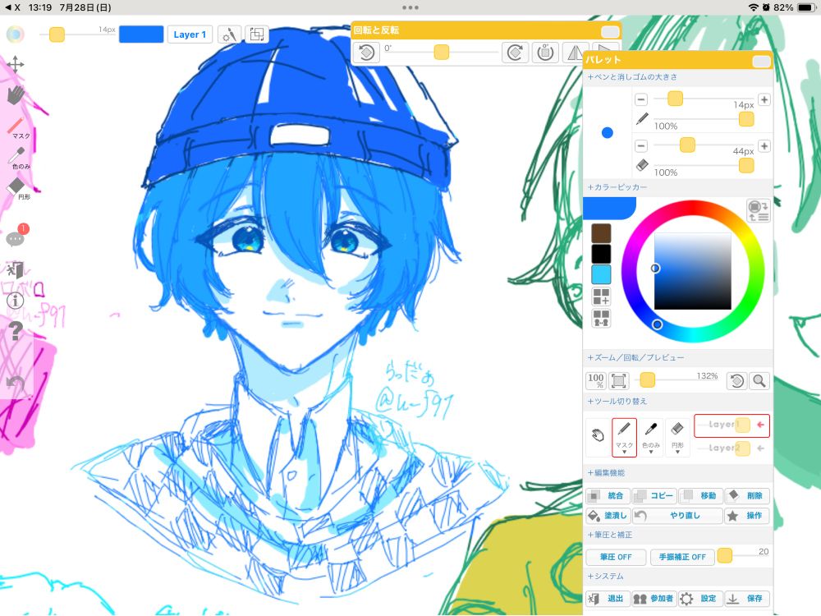The image size is (821, 616).
Task: Click the selection transform icon in top toolbar
Action: coord(256,34)
